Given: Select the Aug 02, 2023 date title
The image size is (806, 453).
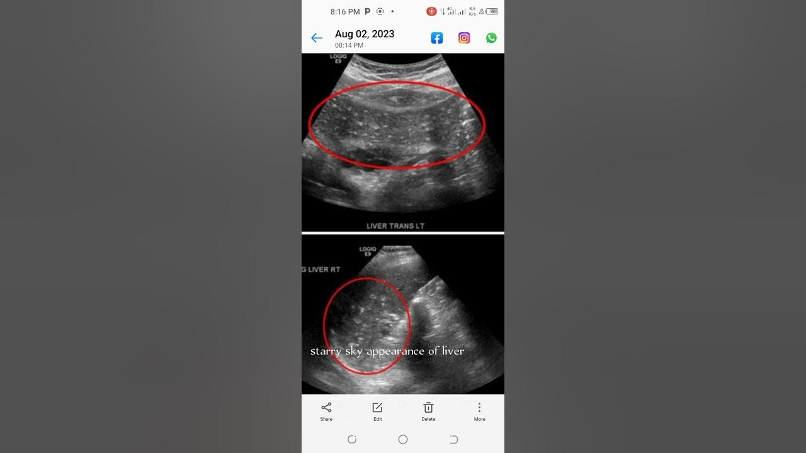Looking at the screenshot, I should pyautogui.click(x=365, y=34).
